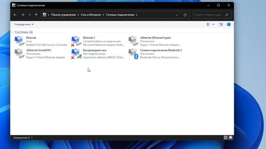Viewport: 266px width, 149px height.
Task: Click Сетевые подключения breadcrumb
Action: click(120, 15)
